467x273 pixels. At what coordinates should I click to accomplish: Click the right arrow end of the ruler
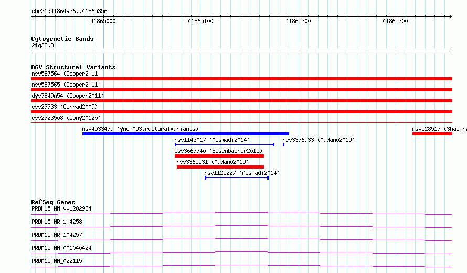[451, 17]
